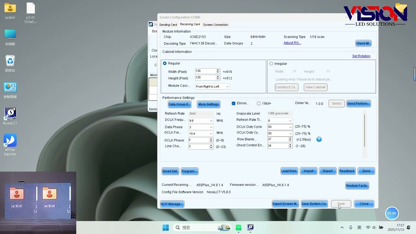This screenshot has height=234, width=416.
Task: Open the This PC (此电脑) desktop icon
Action: point(10,37)
